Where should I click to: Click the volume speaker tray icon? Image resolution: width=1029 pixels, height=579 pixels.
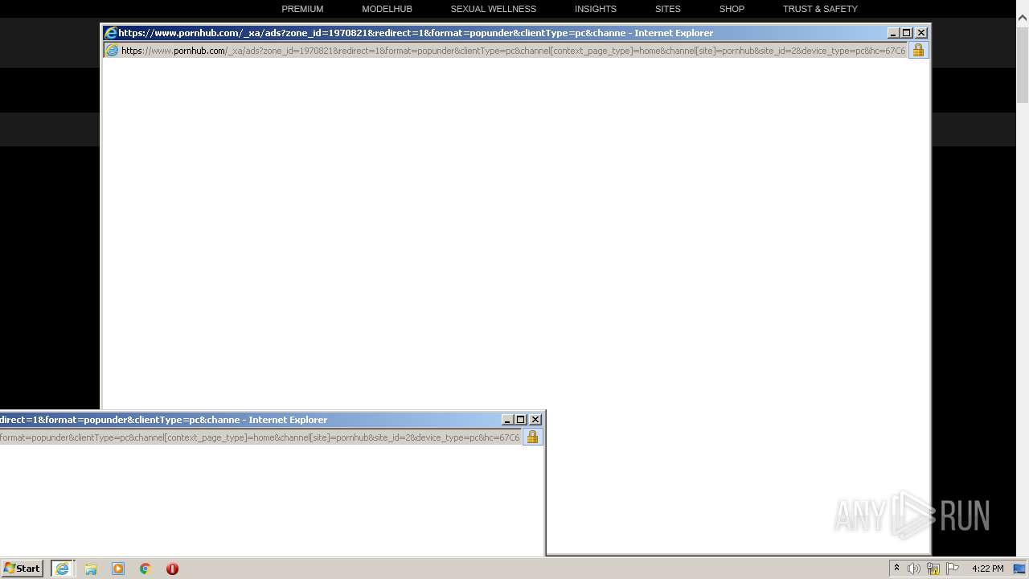click(914, 569)
